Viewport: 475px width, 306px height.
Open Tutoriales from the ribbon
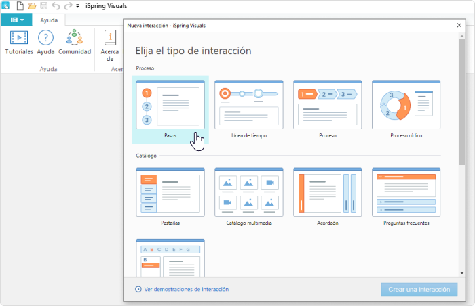(19, 43)
